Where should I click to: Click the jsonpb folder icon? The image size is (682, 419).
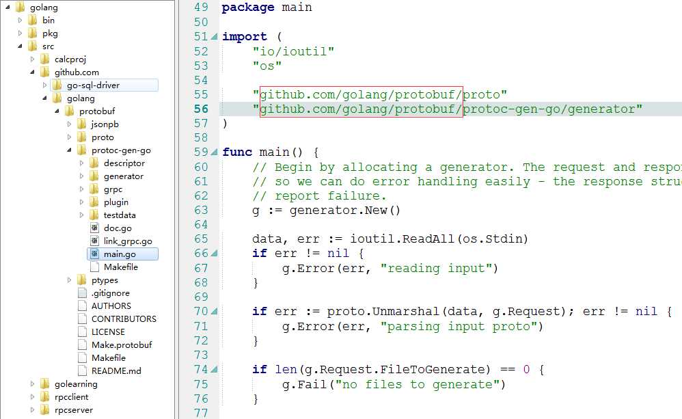pyautogui.click(x=82, y=124)
